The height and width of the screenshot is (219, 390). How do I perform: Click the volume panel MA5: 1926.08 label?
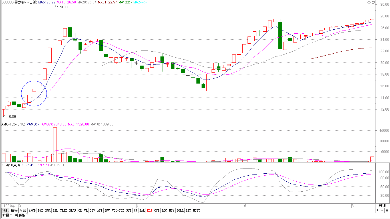[x=78, y=124]
